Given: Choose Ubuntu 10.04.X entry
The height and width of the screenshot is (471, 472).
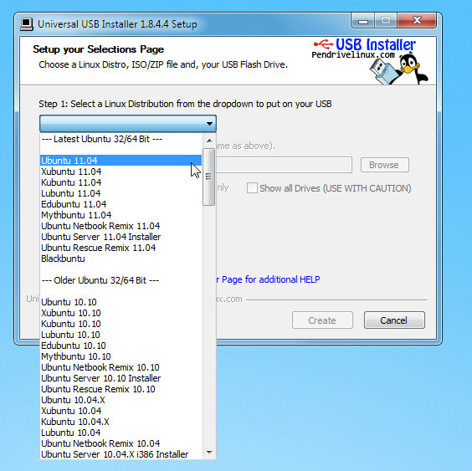Looking at the screenshot, I should point(121,400).
